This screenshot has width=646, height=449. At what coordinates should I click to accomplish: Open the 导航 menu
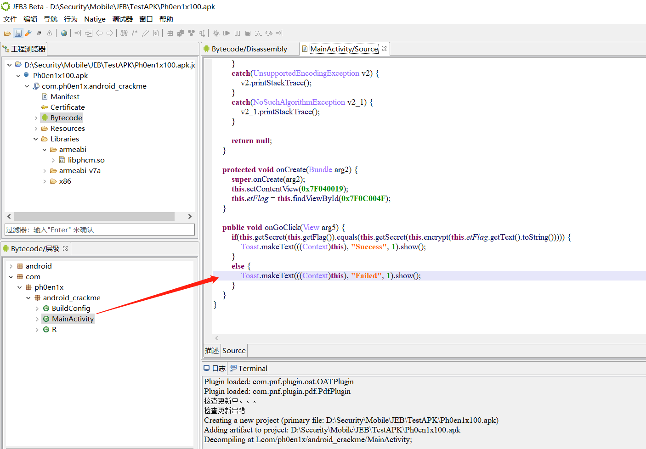click(x=51, y=19)
